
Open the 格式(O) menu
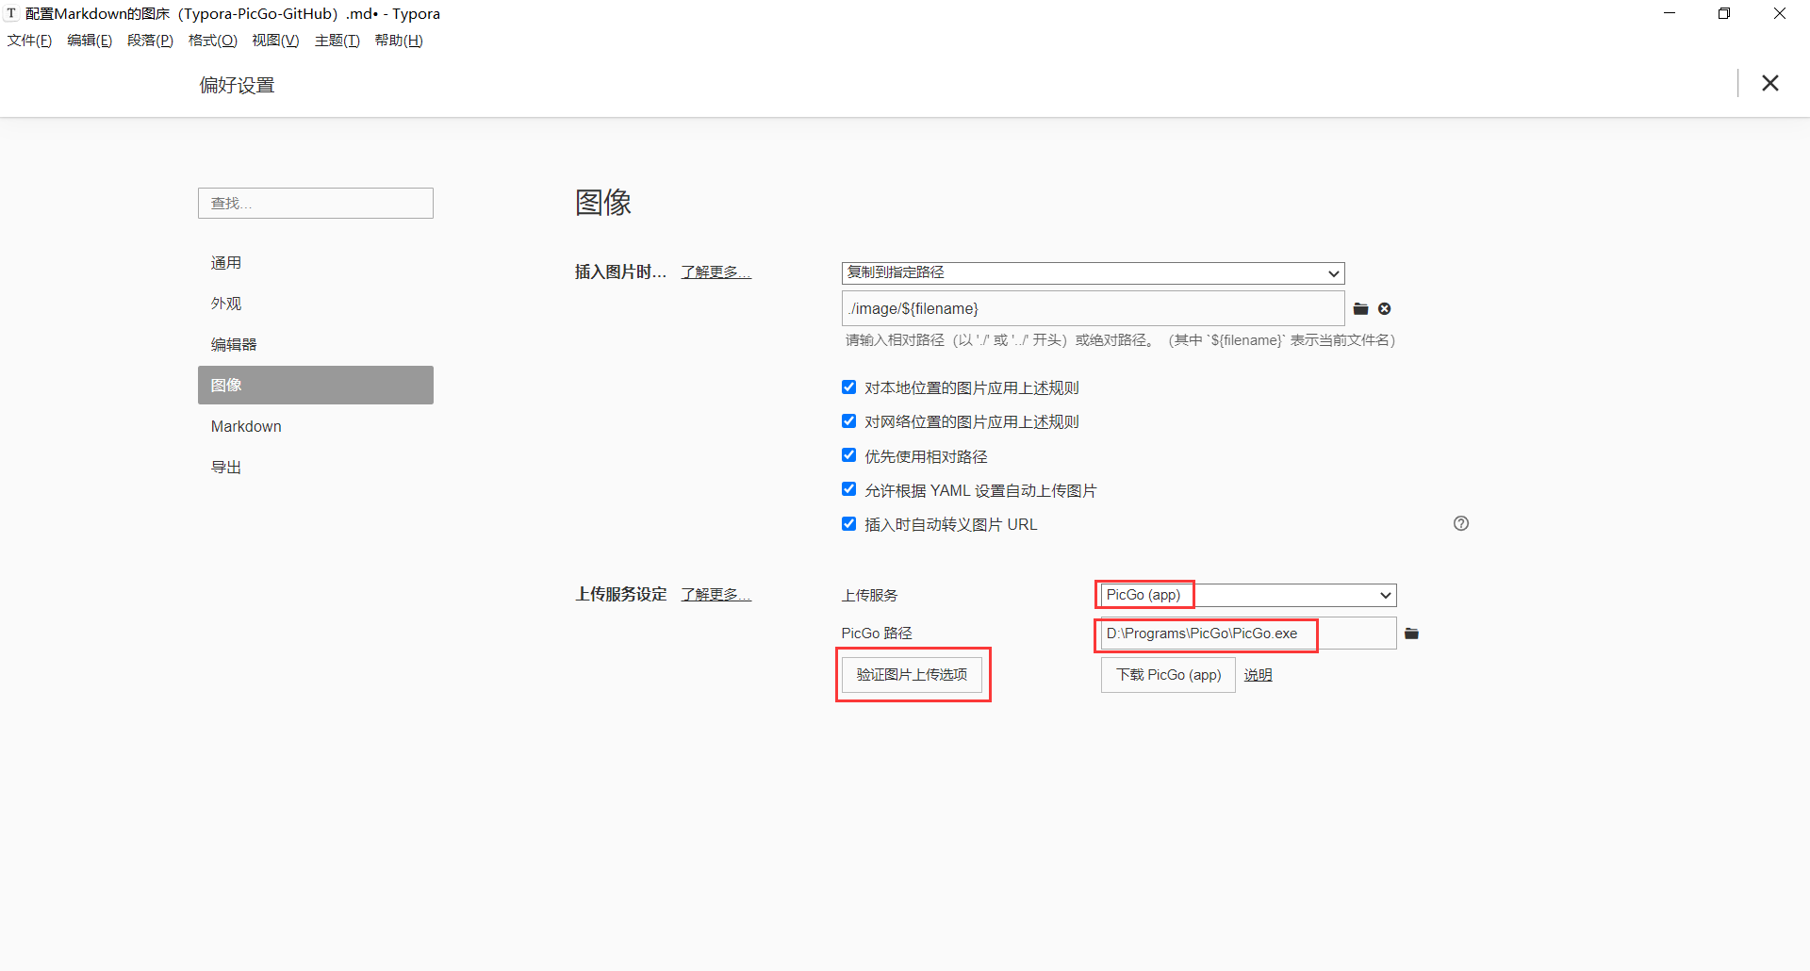(x=212, y=41)
